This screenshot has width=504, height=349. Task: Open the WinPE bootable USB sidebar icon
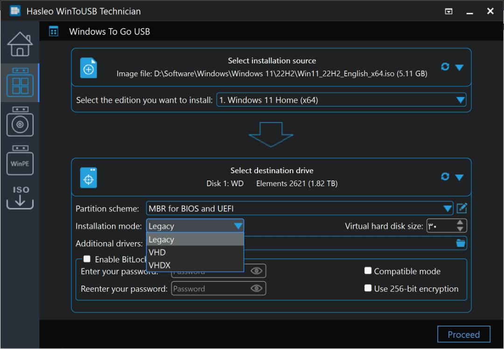tap(20, 160)
